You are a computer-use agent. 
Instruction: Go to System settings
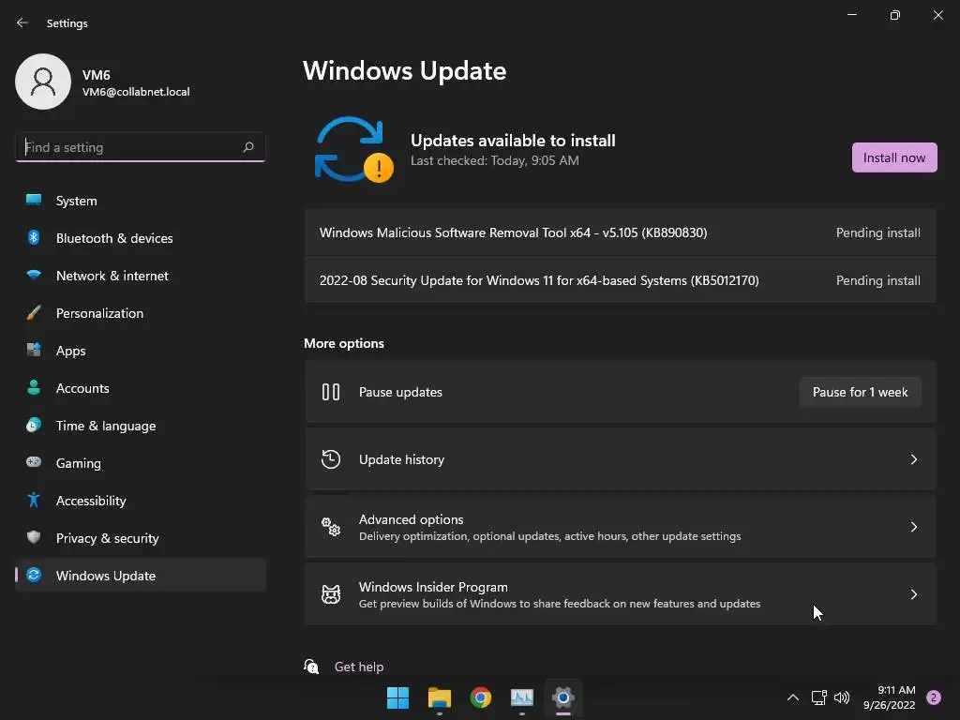(141, 201)
